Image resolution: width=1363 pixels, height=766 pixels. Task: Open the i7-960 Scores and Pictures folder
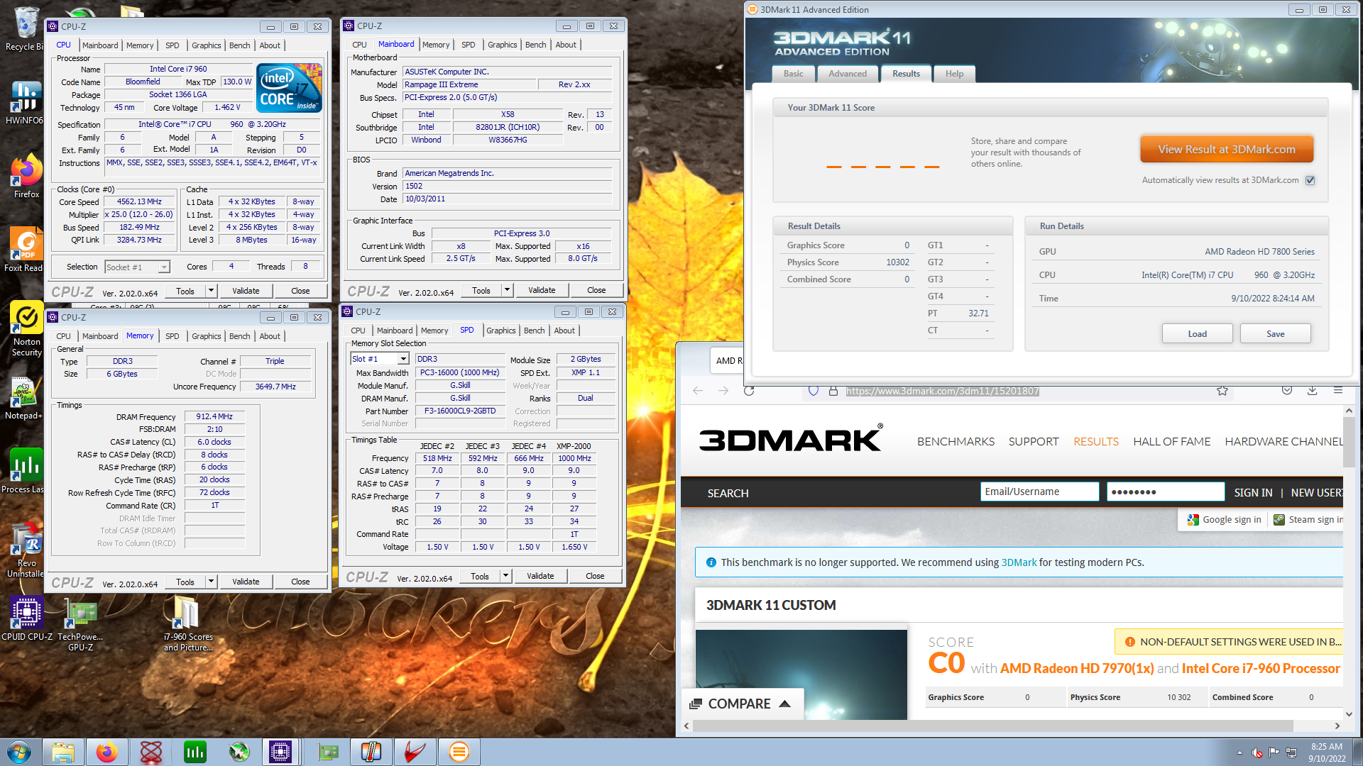187,624
